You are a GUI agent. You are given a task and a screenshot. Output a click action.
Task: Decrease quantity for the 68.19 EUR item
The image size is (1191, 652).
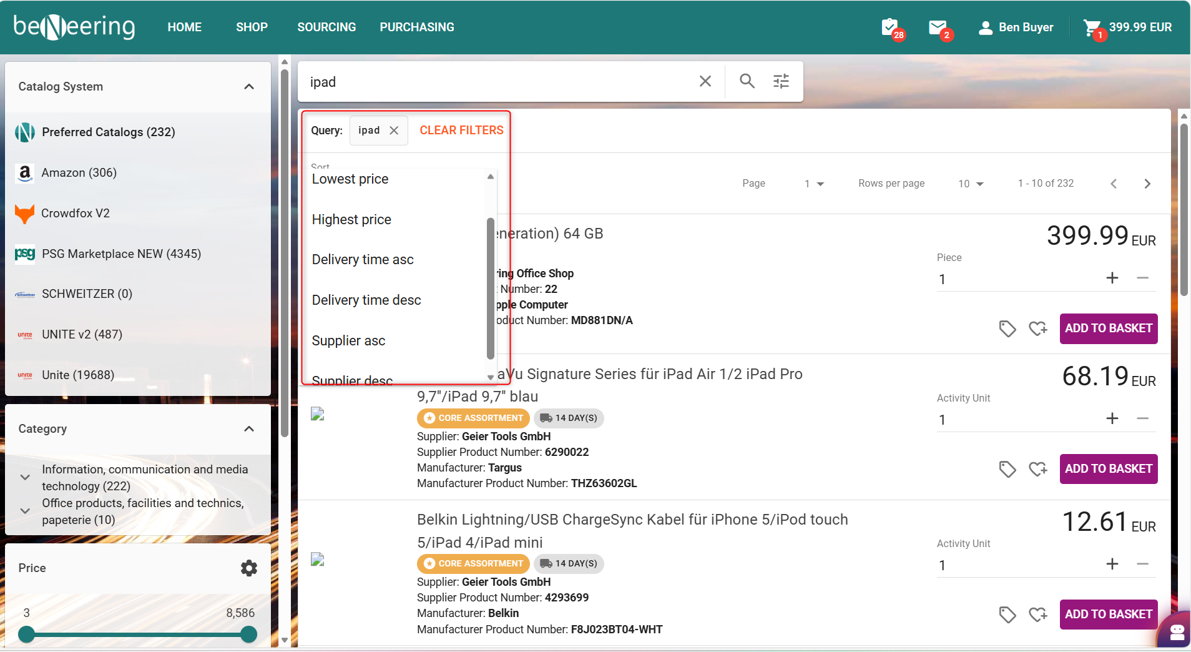pos(1143,418)
